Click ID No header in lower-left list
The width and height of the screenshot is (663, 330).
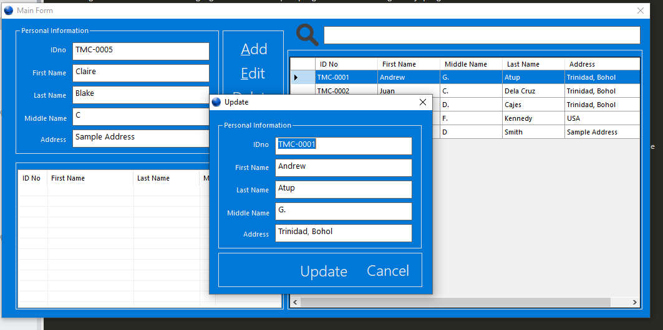pos(33,178)
